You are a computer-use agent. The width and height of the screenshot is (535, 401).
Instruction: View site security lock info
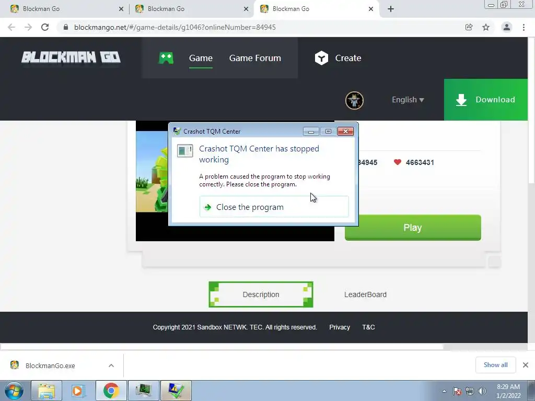tap(66, 27)
